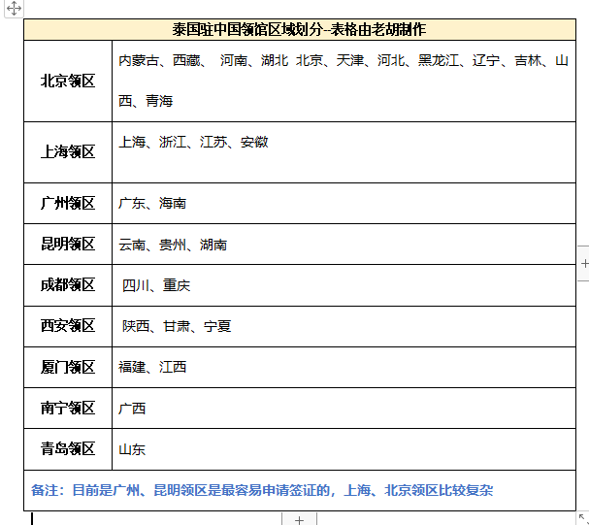Select the 上海领区 cell
The image size is (589, 525).
[x=68, y=152]
